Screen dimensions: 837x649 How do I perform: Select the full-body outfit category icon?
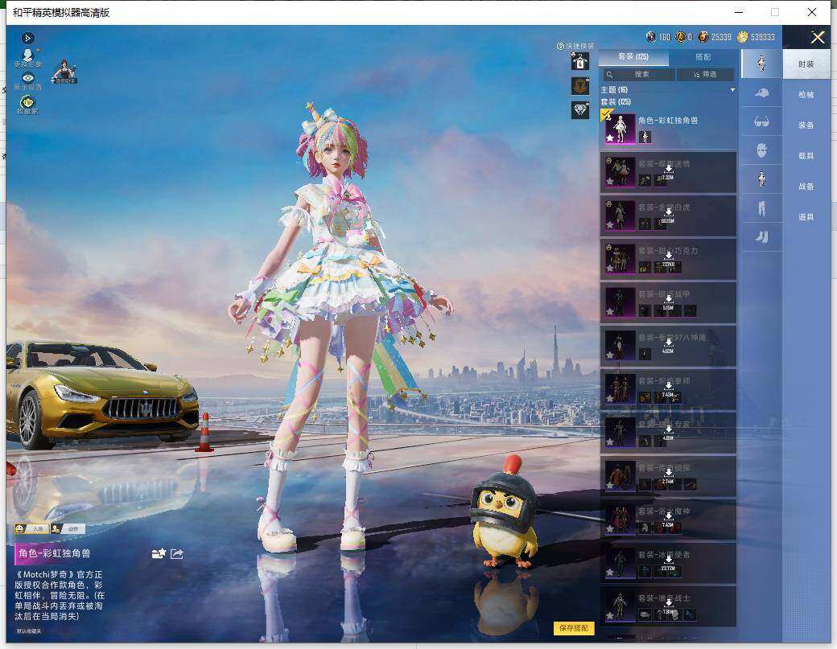point(761,64)
